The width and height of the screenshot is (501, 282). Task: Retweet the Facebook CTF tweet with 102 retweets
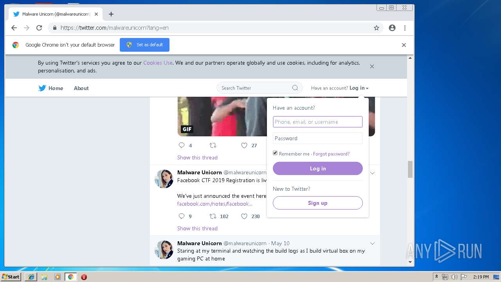pyautogui.click(x=213, y=216)
